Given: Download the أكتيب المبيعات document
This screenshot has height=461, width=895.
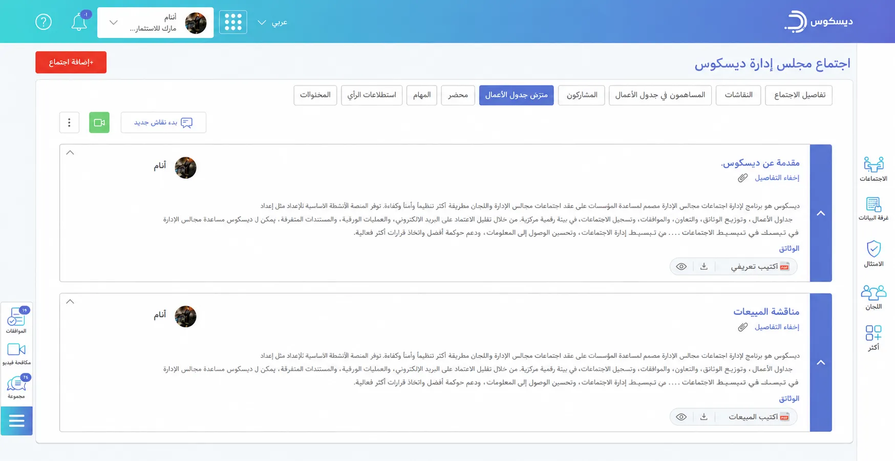Looking at the screenshot, I should 704,417.
